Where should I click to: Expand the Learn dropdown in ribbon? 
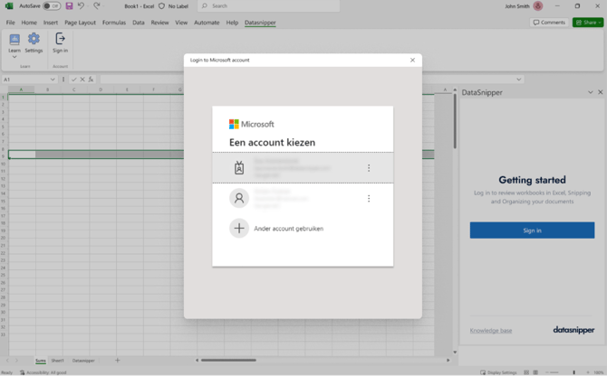[14, 56]
